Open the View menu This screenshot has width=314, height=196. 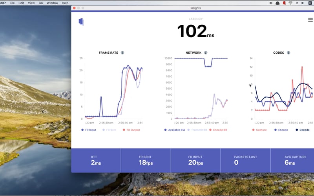[x=31, y=3]
